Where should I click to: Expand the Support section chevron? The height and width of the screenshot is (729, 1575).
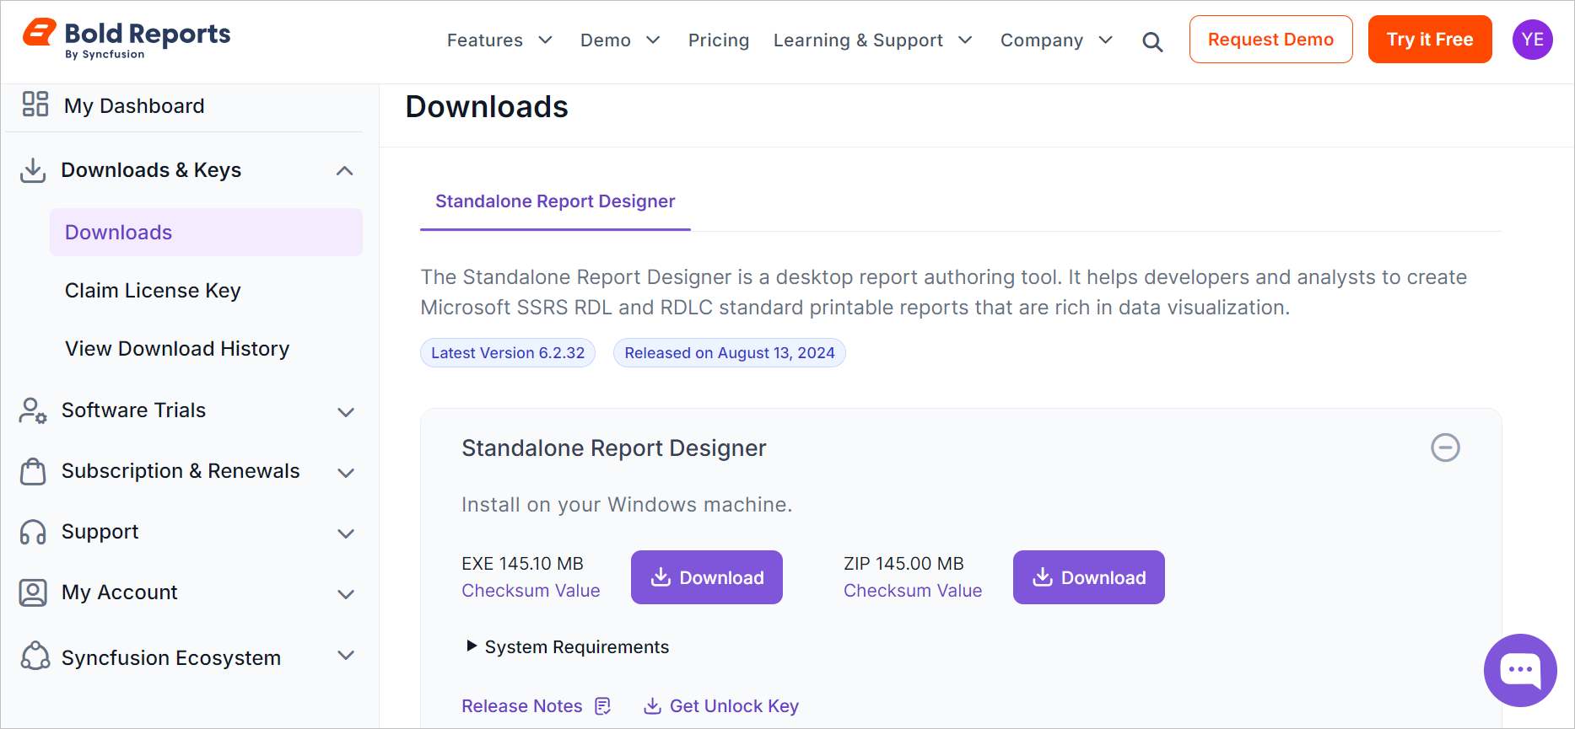point(346,533)
